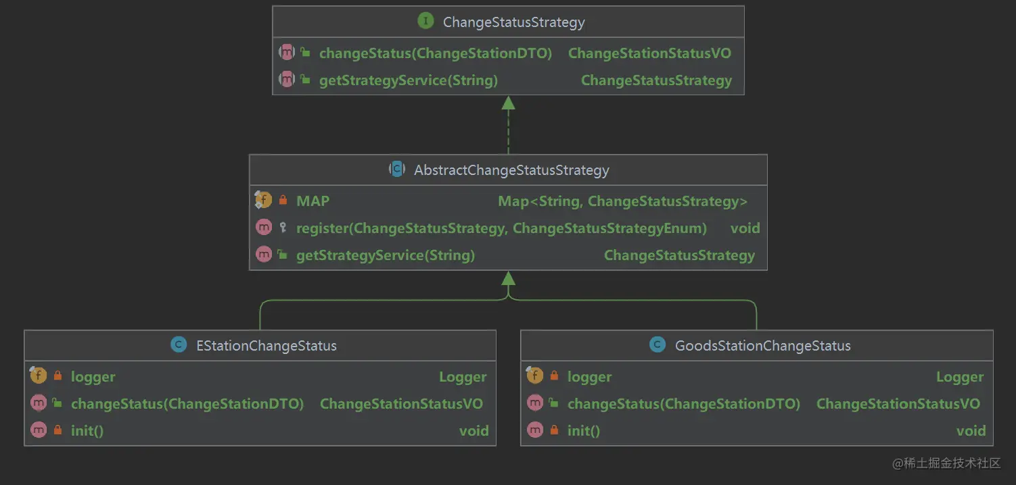Viewport: 1016px width, 485px height.
Task: Select the GoodsStationChangeStatus class title
Action: tap(762, 346)
